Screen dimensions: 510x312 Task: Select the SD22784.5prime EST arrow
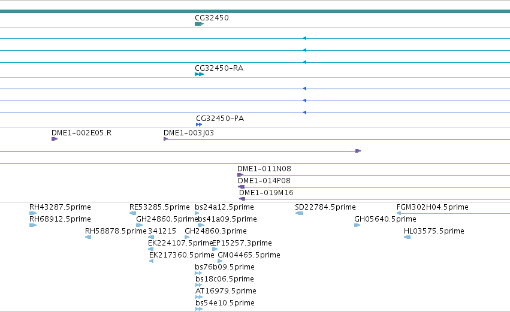[x=299, y=214]
